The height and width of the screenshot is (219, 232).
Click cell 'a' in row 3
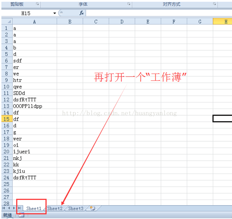[35, 41]
